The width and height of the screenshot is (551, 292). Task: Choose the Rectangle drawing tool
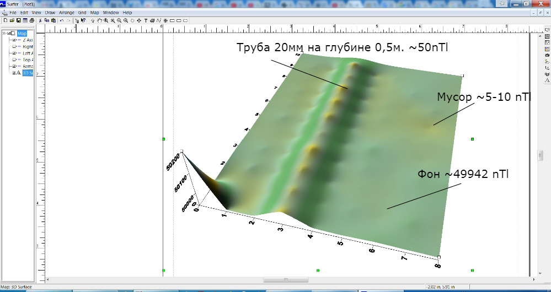(x=172, y=21)
